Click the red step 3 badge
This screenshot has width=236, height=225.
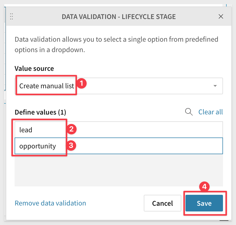pyautogui.click(x=71, y=145)
